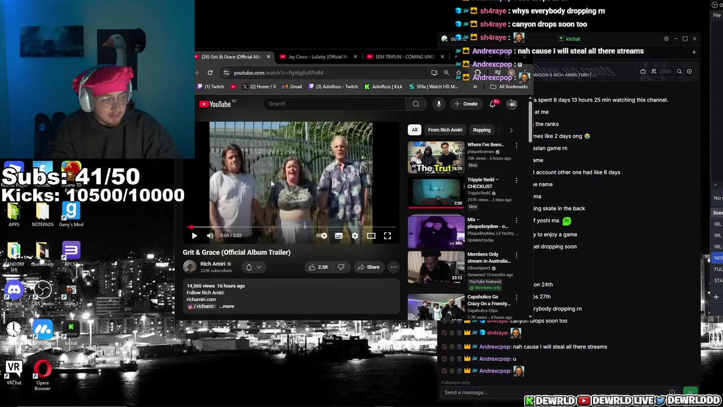
Task: Start voice search with the microphone
Action: [439, 103]
